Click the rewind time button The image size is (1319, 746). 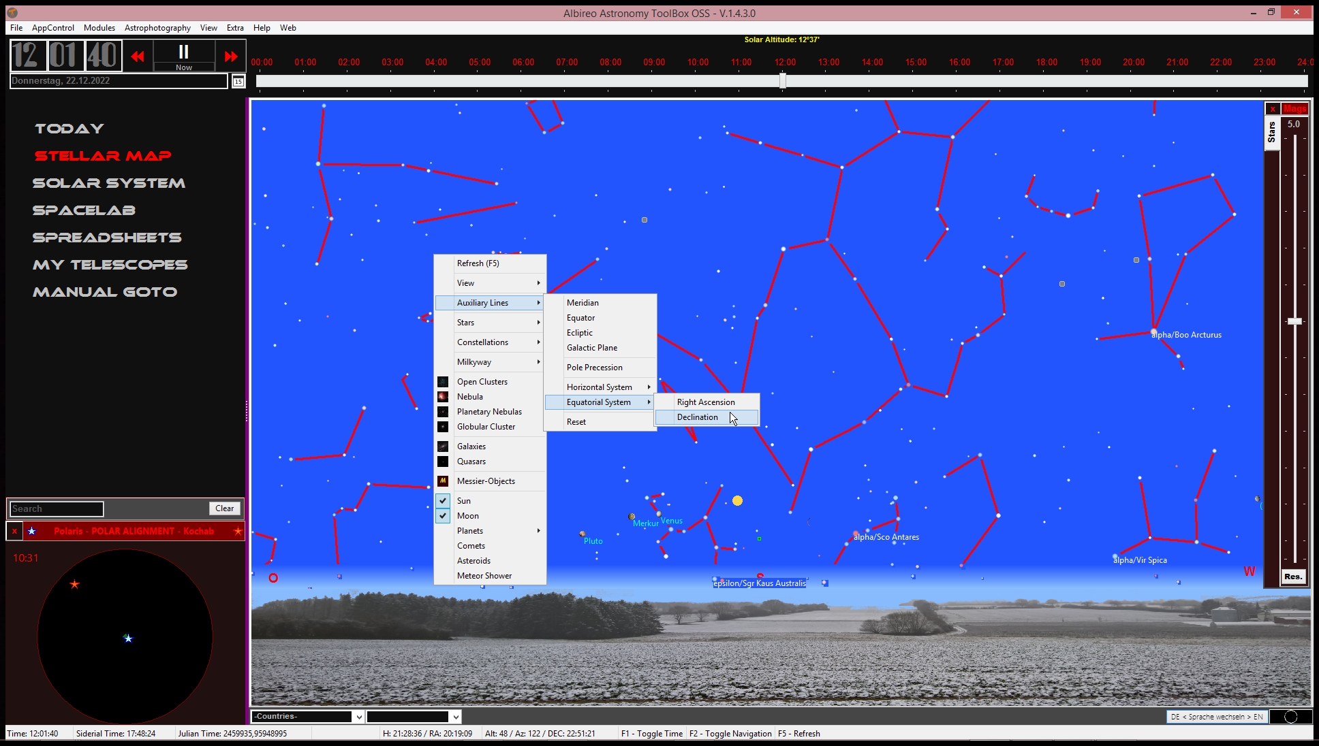[x=138, y=56]
